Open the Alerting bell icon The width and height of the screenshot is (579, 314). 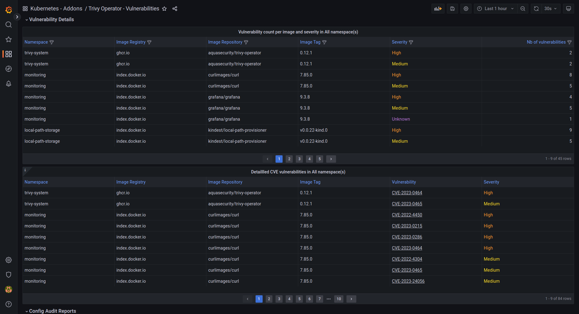pos(9,83)
